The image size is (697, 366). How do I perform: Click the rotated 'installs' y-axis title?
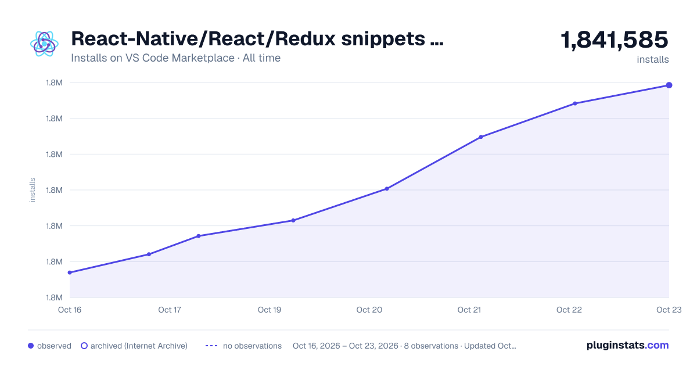coord(33,190)
